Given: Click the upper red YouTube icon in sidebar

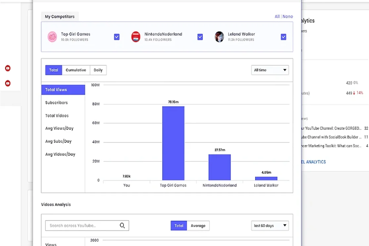Looking at the screenshot, I should tap(8, 68).
